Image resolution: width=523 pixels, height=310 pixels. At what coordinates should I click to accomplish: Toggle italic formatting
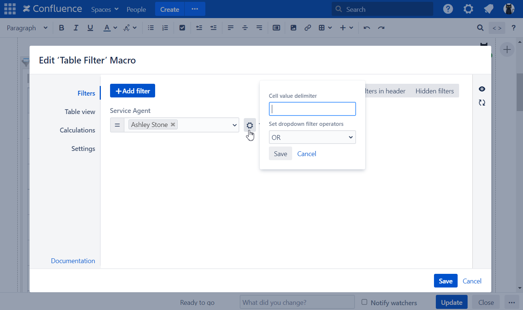click(x=76, y=27)
